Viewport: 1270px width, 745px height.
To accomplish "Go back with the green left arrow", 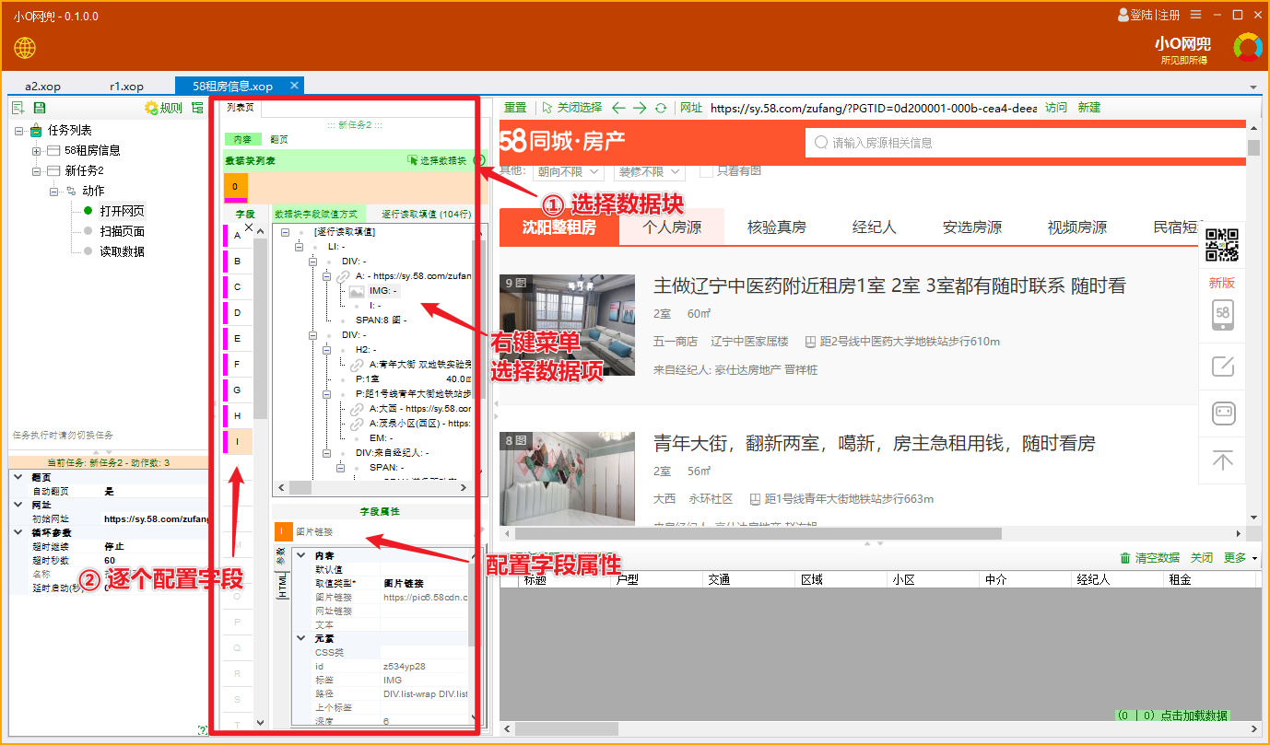I will pyautogui.click(x=618, y=108).
